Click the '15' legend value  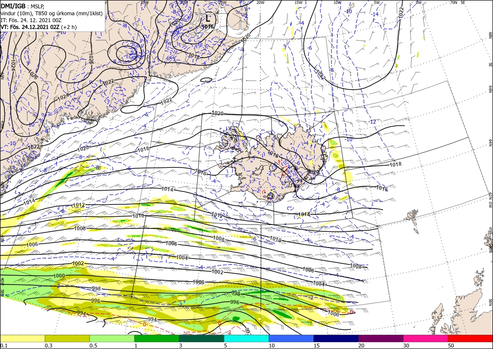coord(317,346)
